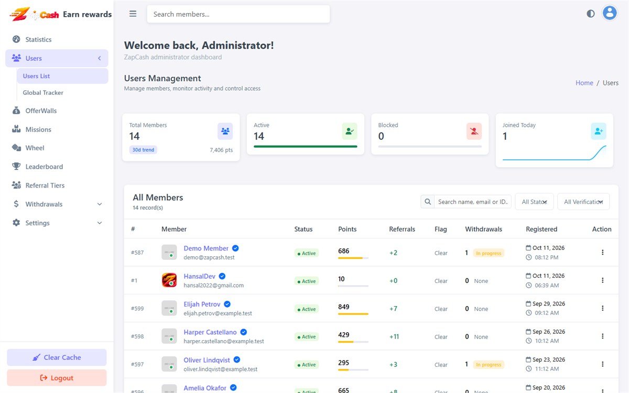Click Demo Member's verified badge icon
Viewport: 629px width, 393px height.
[235, 248]
